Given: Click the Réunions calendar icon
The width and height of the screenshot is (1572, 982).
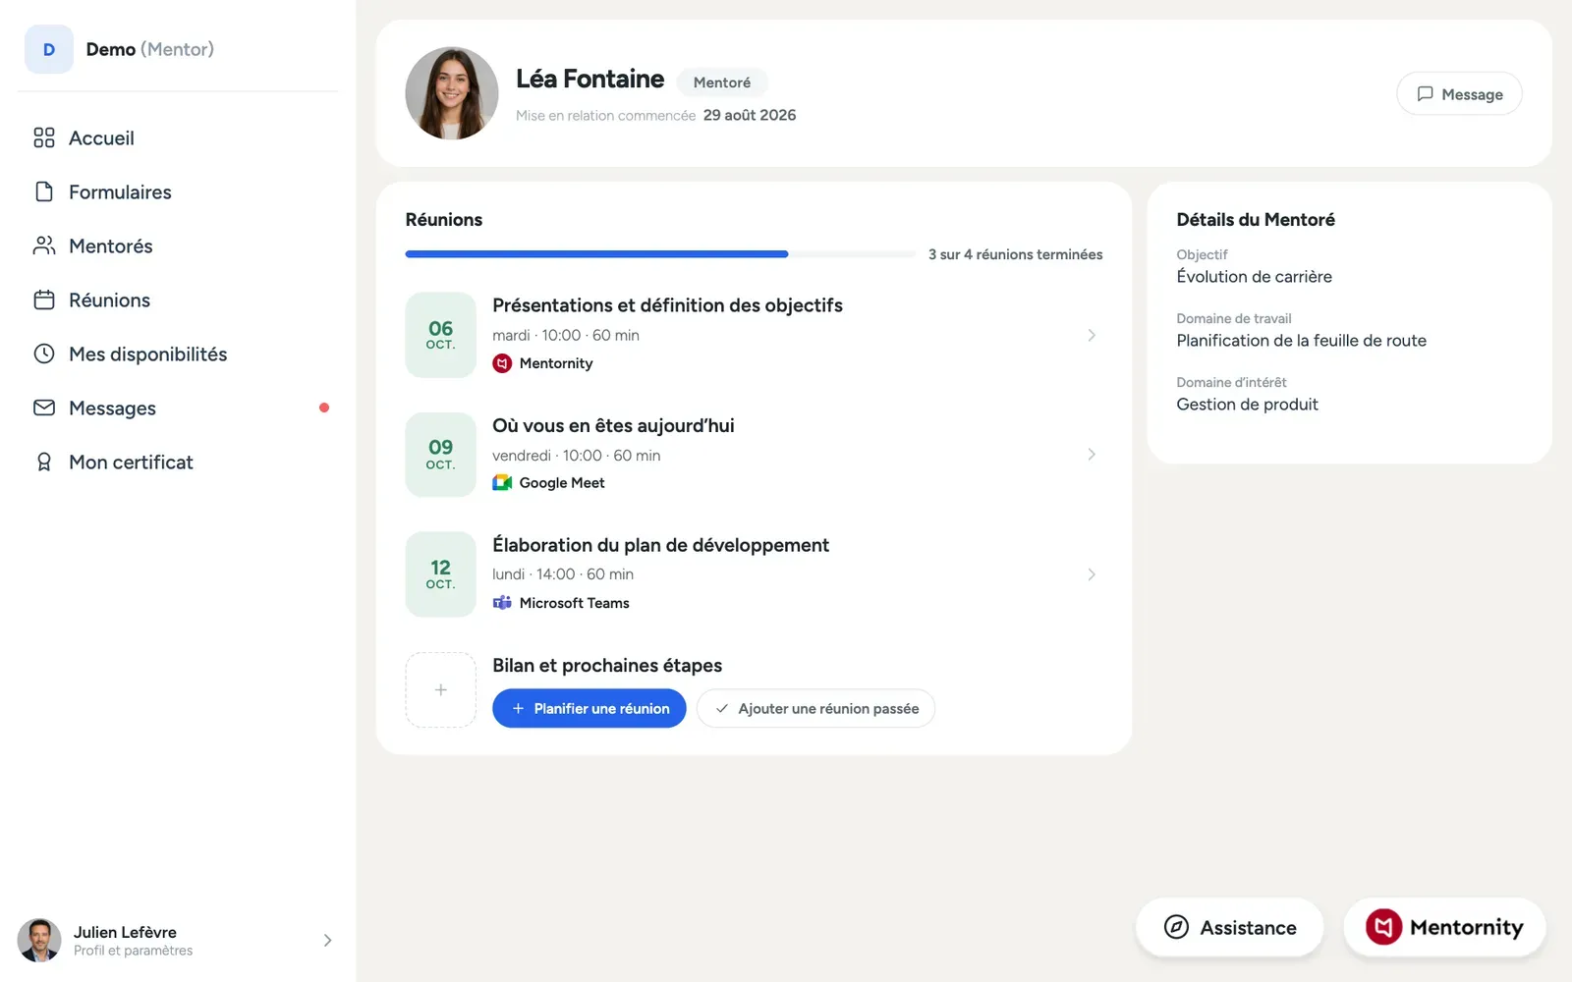Looking at the screenshot, I should click(x=44, y=300).
